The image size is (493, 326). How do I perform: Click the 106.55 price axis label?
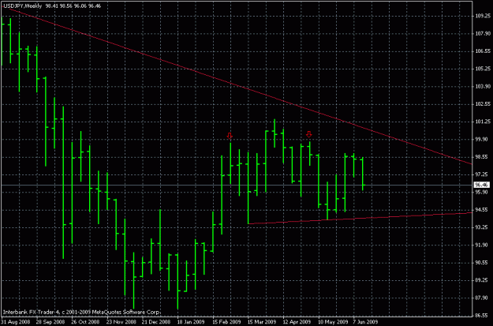pos(484,51)
